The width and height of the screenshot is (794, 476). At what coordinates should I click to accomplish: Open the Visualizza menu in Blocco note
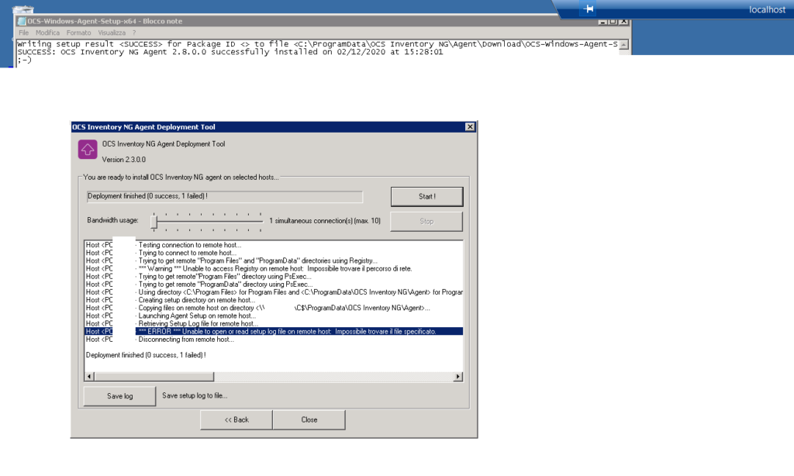112,33
